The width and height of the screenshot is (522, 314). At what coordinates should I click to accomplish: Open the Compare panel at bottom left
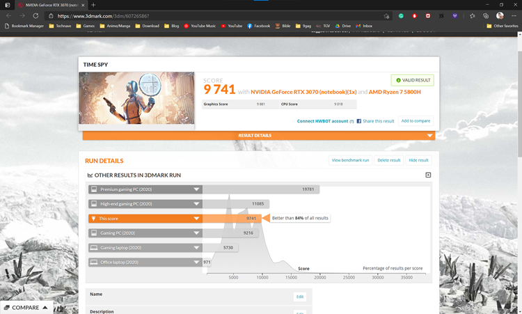pos(26,308)
